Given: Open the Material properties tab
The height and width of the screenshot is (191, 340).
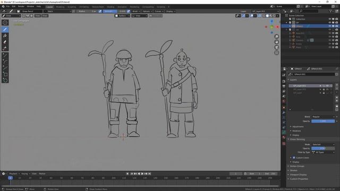Looking at the screenshot, I should click(284, 137).
